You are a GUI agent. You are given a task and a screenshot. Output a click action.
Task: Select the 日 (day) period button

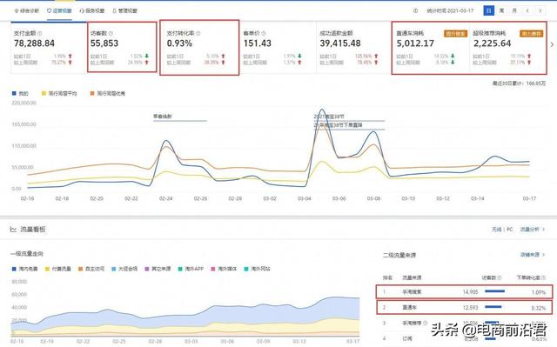pos(489,10)
